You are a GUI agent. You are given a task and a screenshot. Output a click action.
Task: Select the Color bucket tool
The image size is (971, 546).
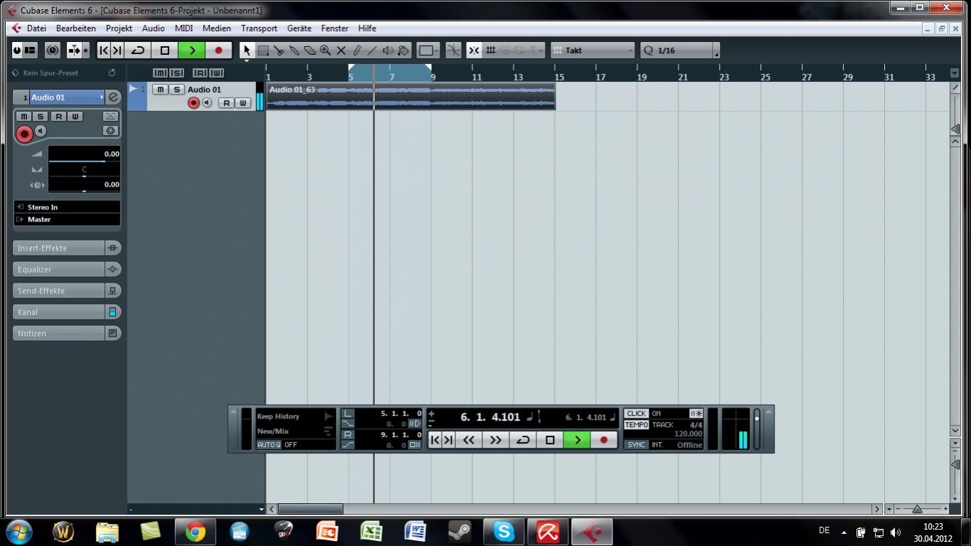[x=403, y=51]
